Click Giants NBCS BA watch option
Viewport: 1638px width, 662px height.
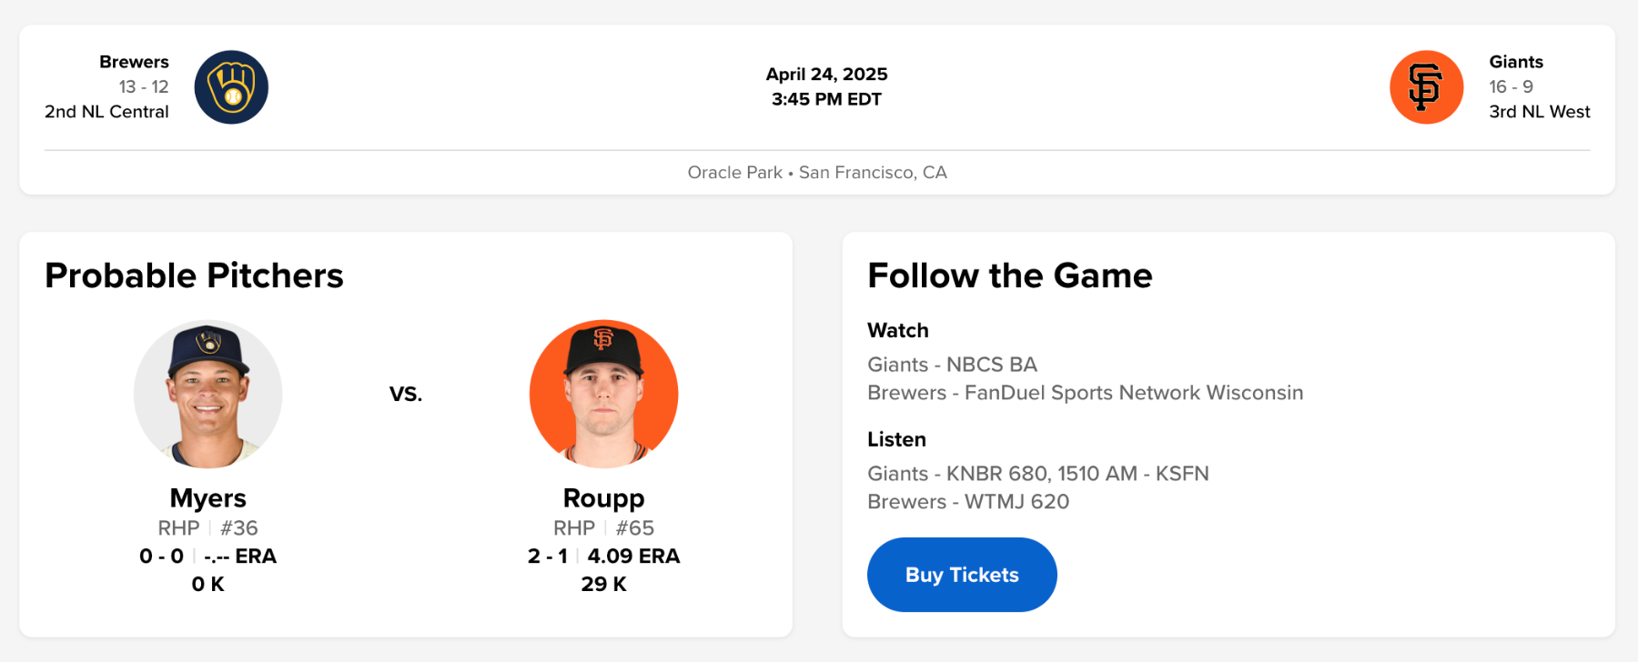tap(952, 365)
